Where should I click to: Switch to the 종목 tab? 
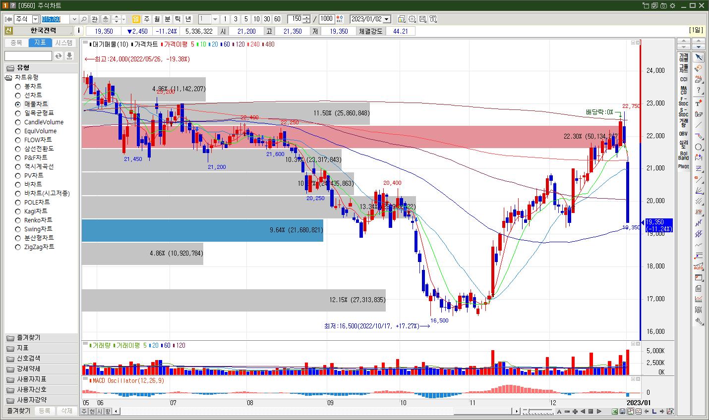tap(16, 43)
